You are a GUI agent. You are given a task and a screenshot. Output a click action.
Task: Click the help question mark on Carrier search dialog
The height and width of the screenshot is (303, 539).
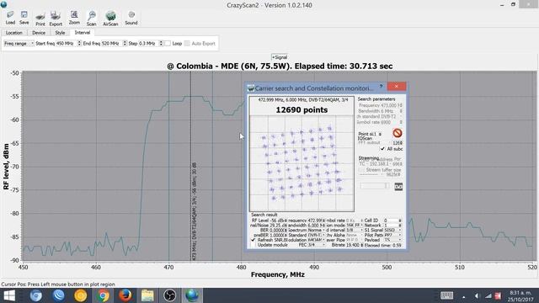(381, 87)
